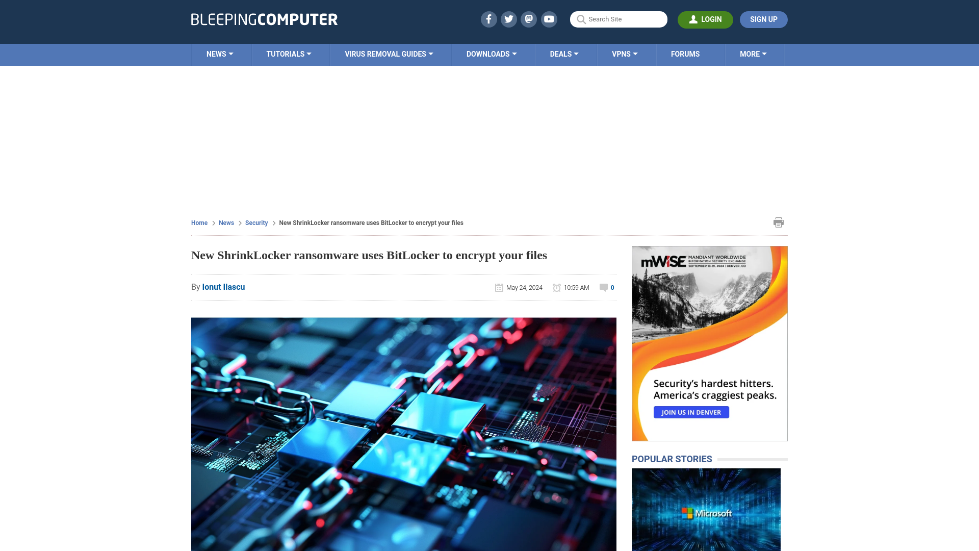Image resolution: width=979 pixels, height=551 pixels.
Task: Click the News breadcrumb link
Action: coord(226,222)
